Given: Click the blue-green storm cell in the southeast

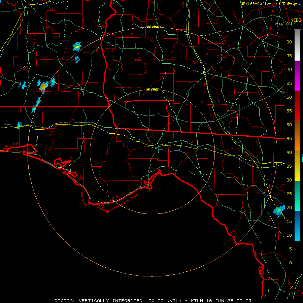Looking at the screenshot, I should [x=279, y=211].
